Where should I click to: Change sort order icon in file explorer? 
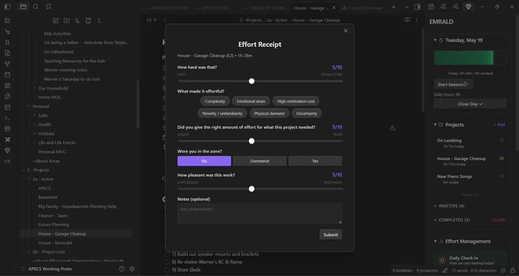point(77,20)
